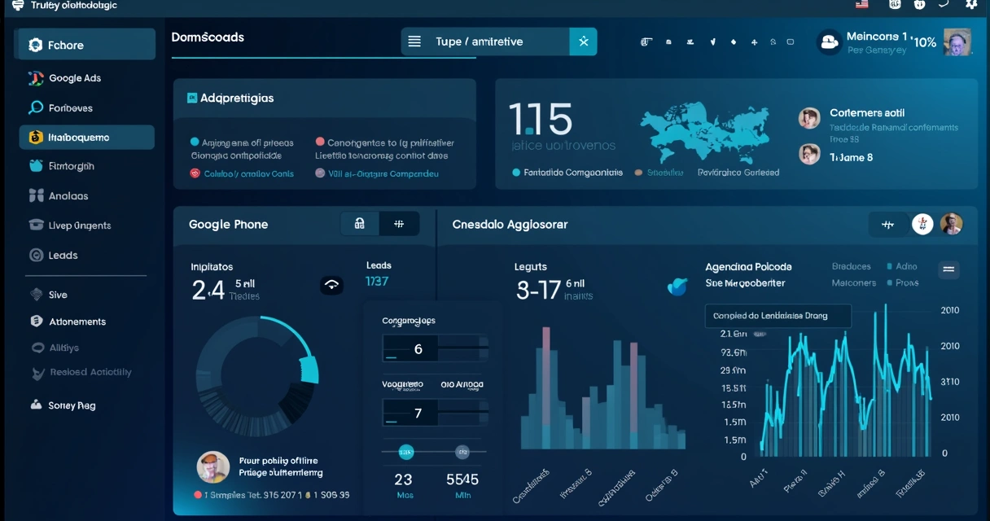The width and height of the screenshot is (990, 521).
Task: Open the Ationements sidebar icon
Action: [x=36, y=322]
